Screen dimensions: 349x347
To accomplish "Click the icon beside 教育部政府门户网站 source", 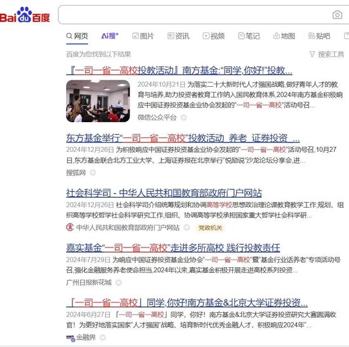I will coord(187,227).
